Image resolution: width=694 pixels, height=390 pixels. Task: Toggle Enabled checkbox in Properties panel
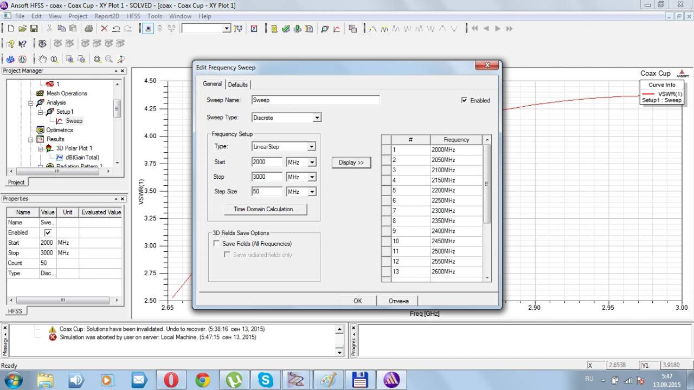point(48,232)
